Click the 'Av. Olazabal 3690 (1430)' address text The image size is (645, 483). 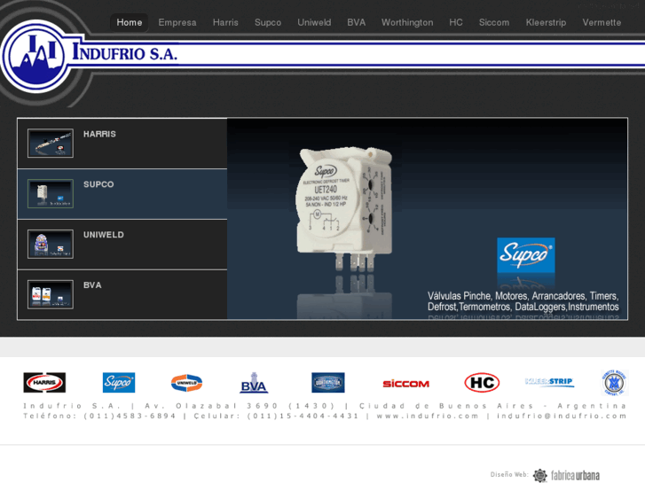(240, 406)
